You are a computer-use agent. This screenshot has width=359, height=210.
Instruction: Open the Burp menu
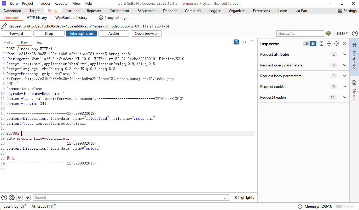point(14,3)
